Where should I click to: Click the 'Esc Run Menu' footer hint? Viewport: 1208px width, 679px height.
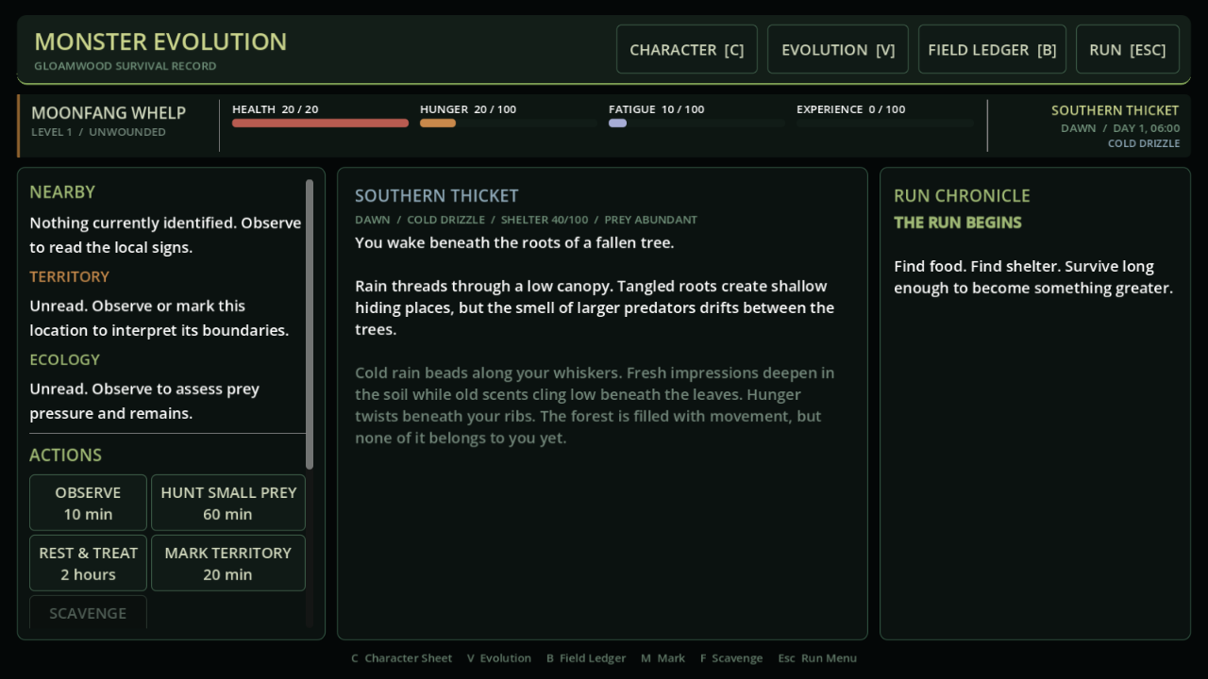817,658
